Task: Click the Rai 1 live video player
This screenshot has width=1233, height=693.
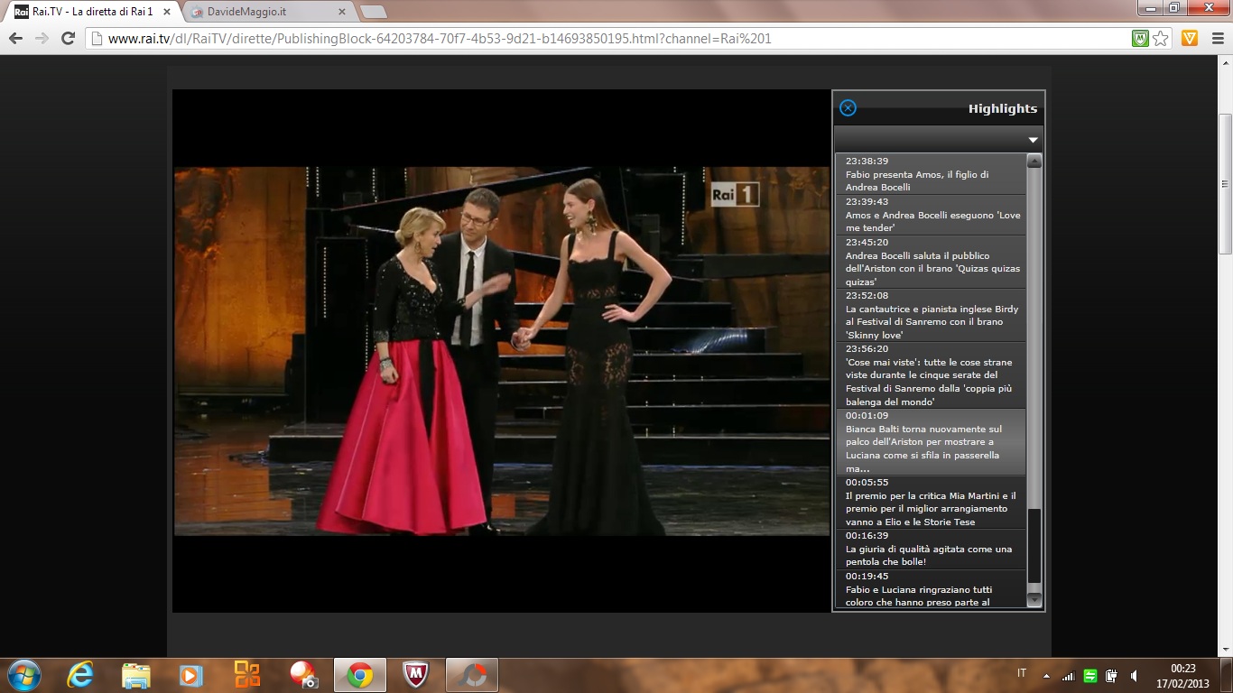Action: pyautogui.click(x=501, y=350)
